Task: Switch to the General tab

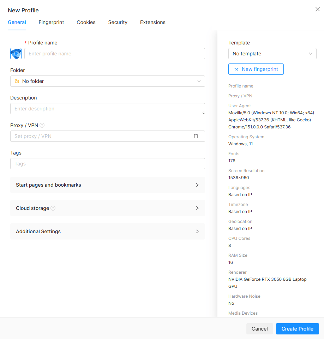Action: [x=17, y=22]
